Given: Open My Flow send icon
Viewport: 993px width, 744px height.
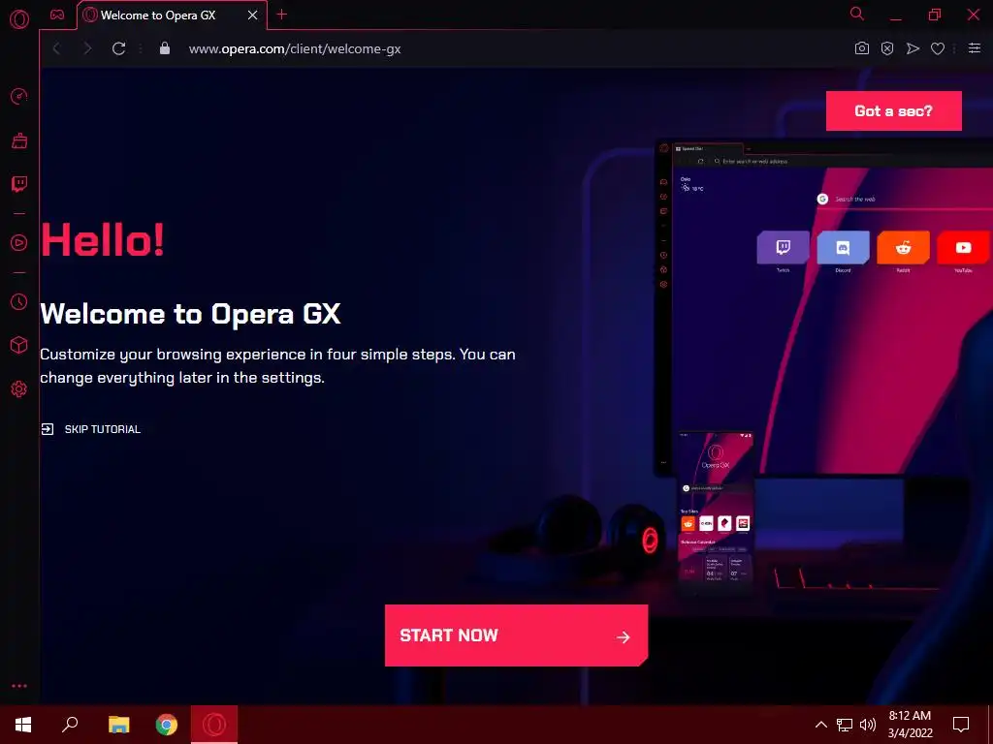Looking at the screenshot, I should click(913, 48).
